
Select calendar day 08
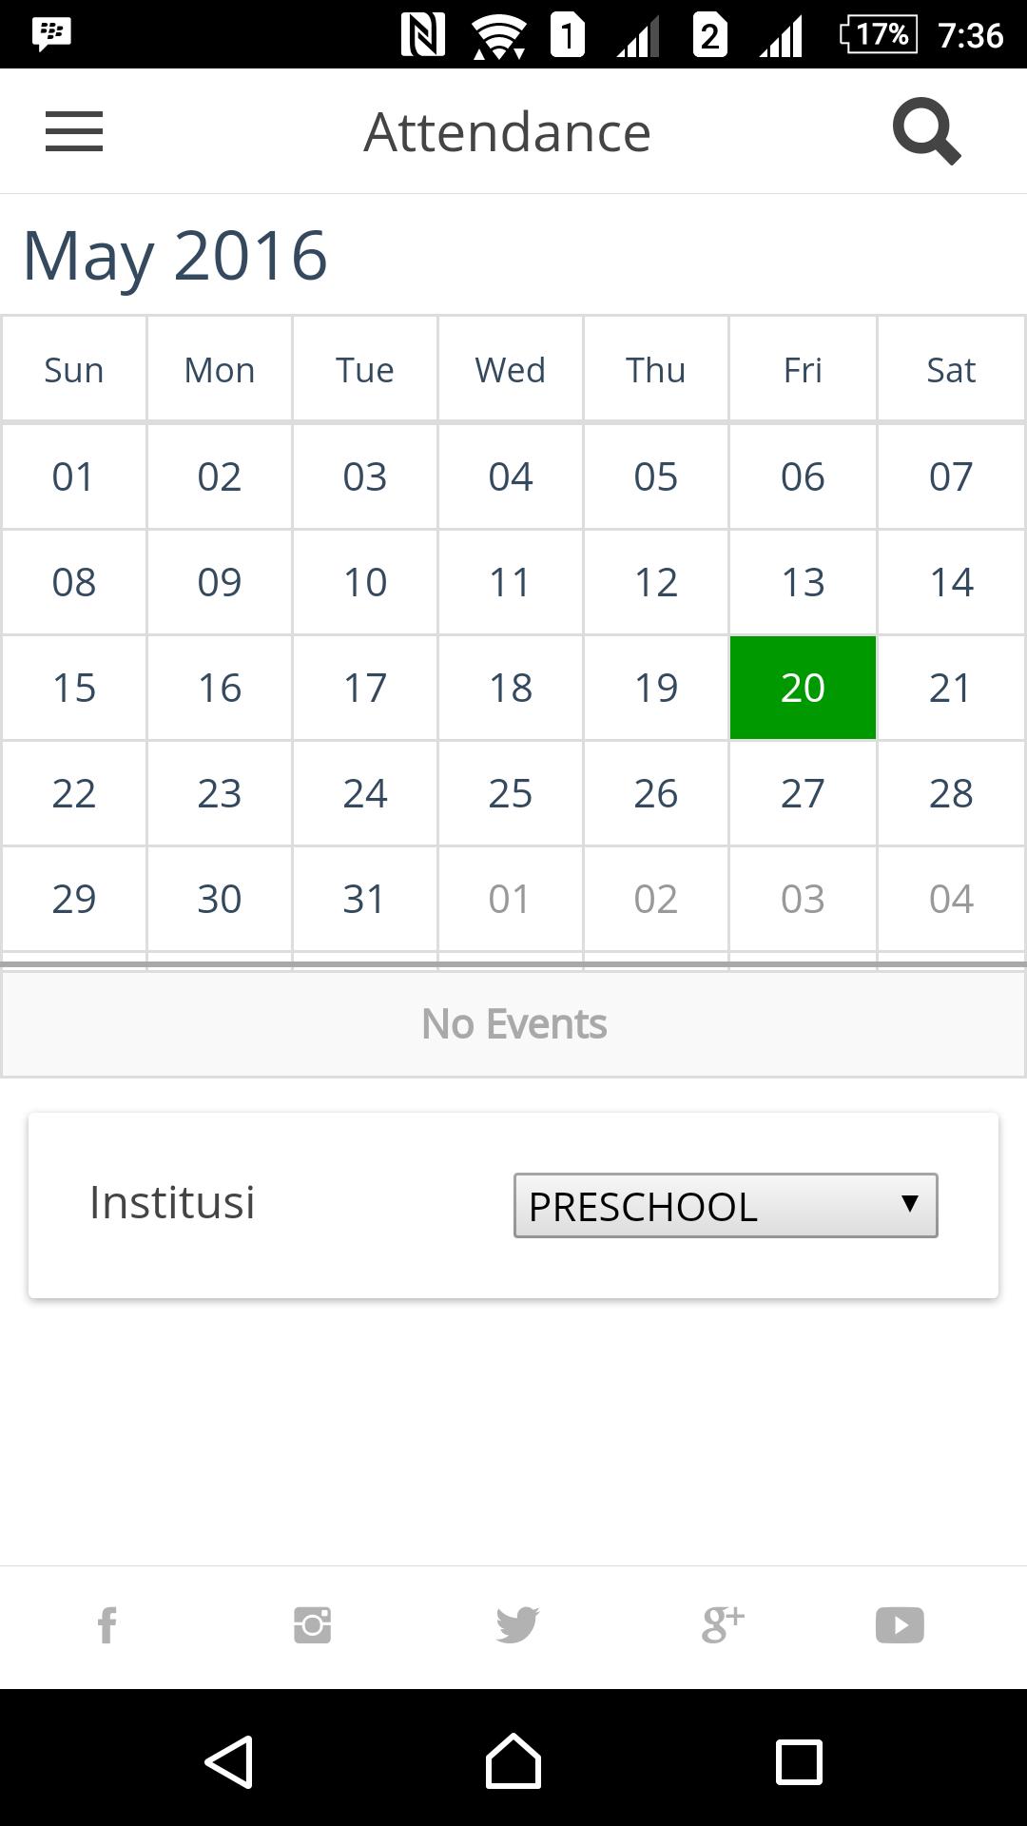[74, 582]
